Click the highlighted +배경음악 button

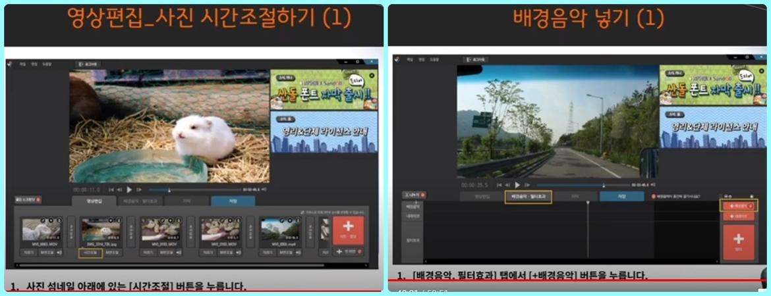[x=738, y=206]
